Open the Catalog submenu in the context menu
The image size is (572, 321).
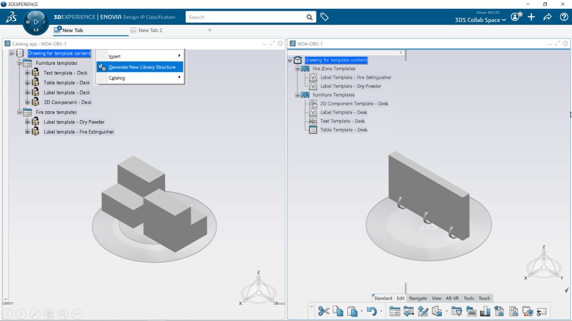[140, 77]
